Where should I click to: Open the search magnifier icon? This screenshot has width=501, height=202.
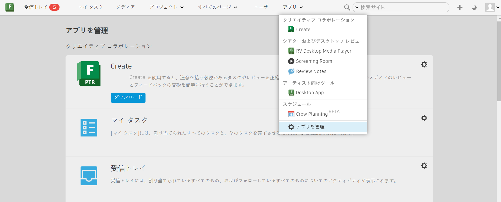347,8
